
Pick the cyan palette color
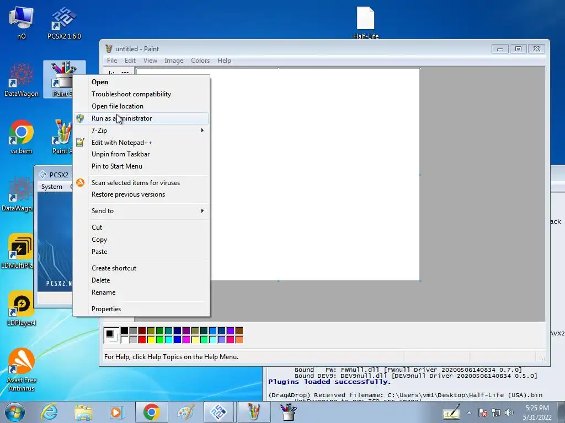[169, 339]
